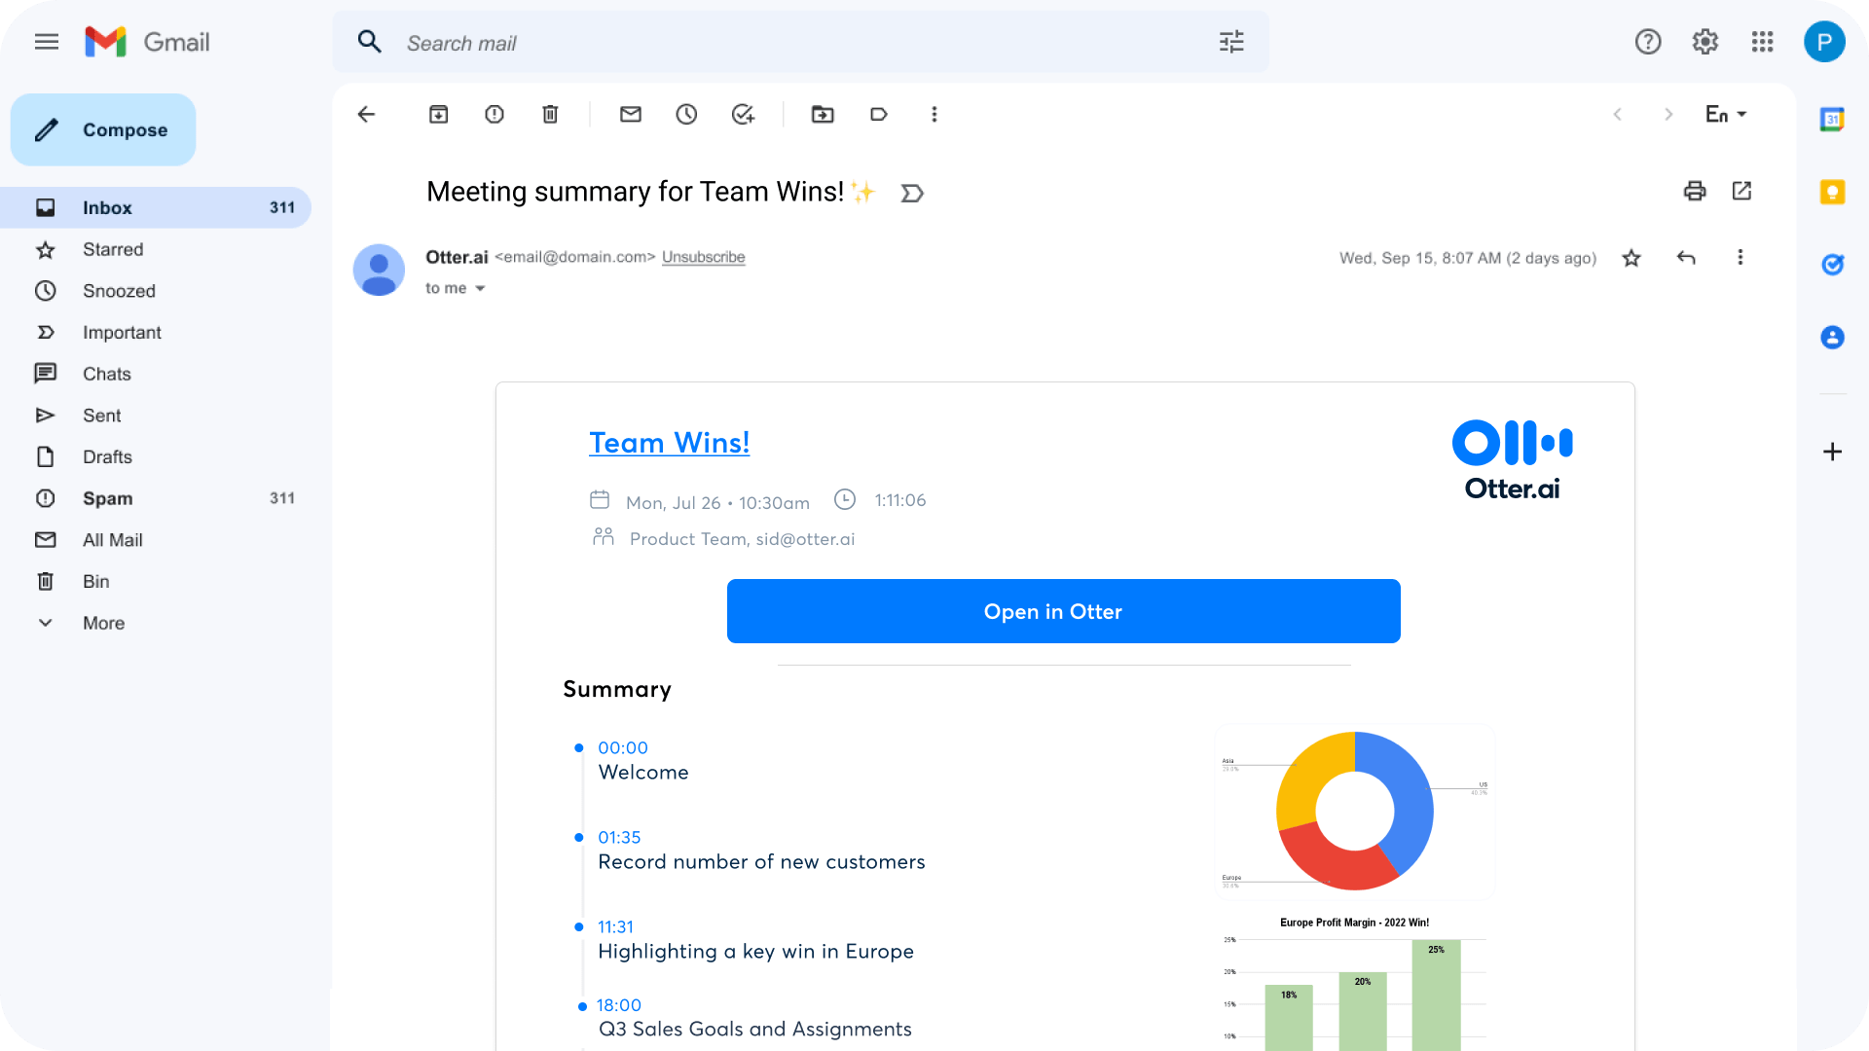Screen dimensions: 1869x1051
Task: Add this email to Tasks
Action: [744, 114]
